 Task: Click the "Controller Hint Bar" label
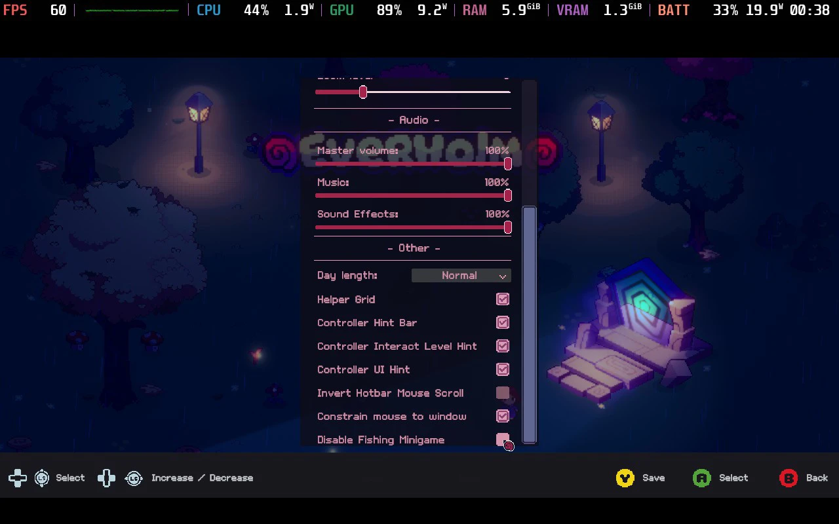click(367, 323)
